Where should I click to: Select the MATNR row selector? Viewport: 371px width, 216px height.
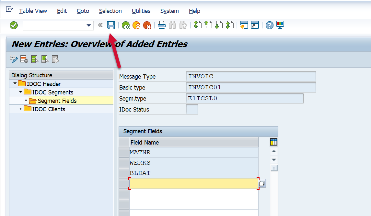pyautogui.click(x=124, y=152)
